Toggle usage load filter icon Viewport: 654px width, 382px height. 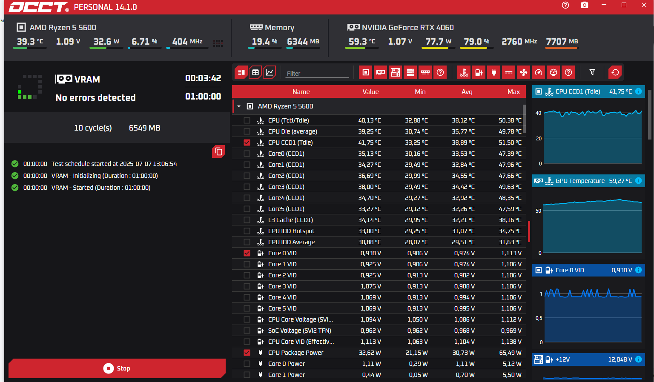pyautogui.click(x=554, y=72)
